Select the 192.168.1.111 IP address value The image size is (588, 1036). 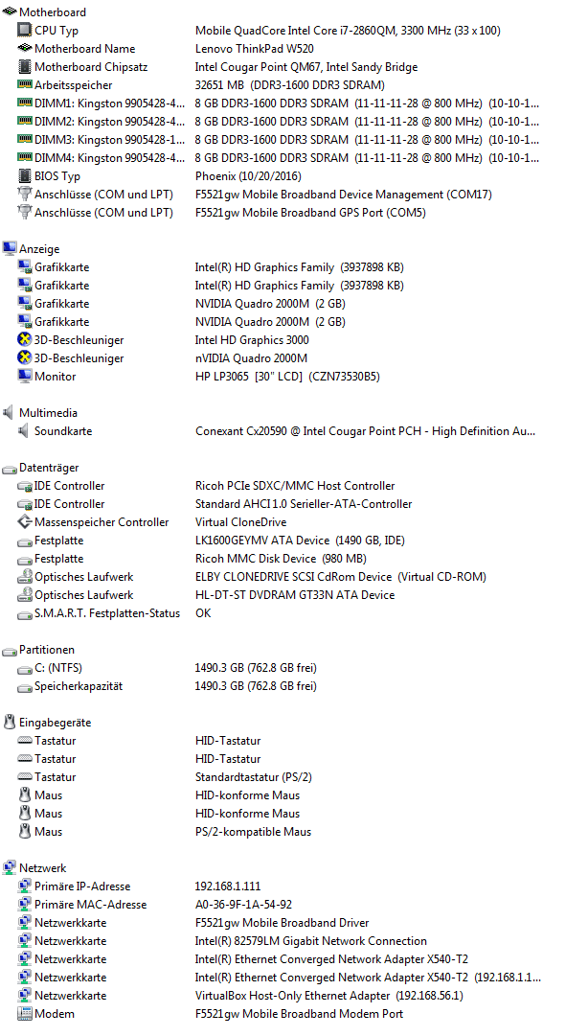tap(228, 886)
